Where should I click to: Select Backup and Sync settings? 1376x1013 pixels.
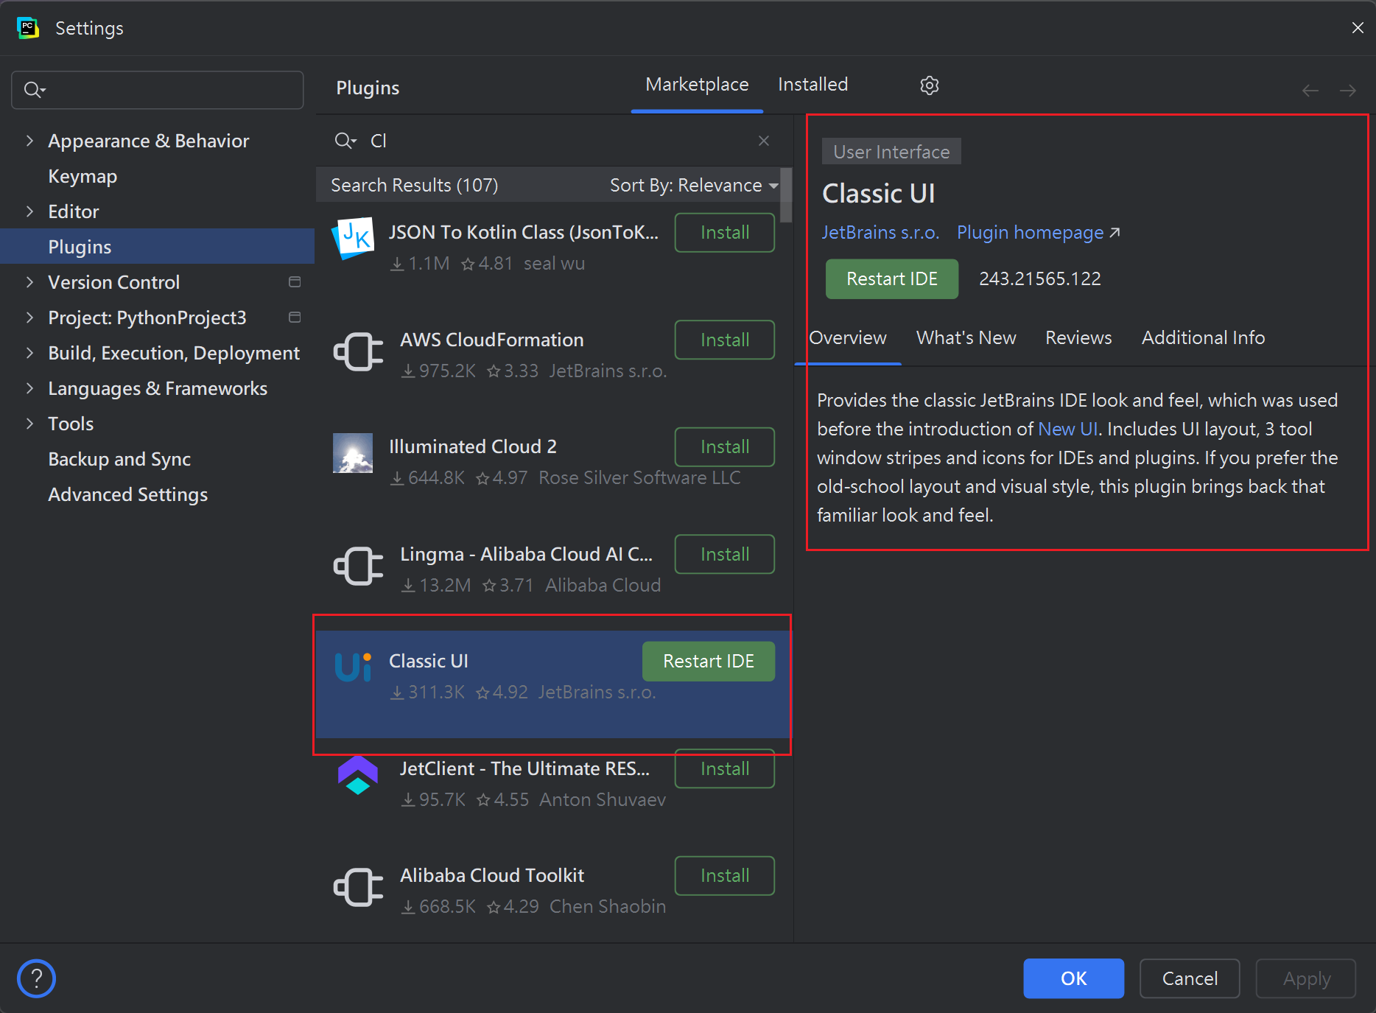tap(119, 459)
